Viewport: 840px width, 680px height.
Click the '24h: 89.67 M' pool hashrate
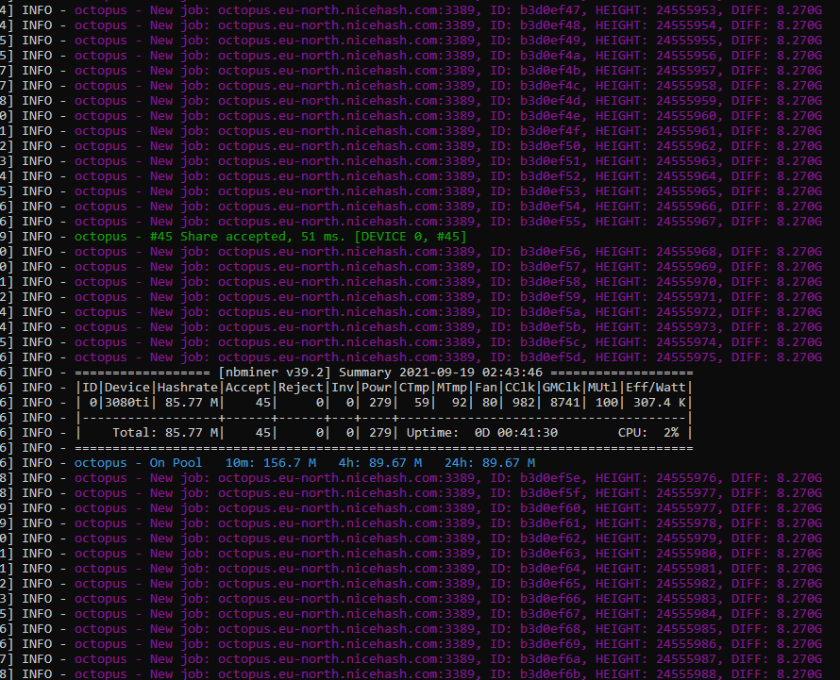click(x=490, y=463)
